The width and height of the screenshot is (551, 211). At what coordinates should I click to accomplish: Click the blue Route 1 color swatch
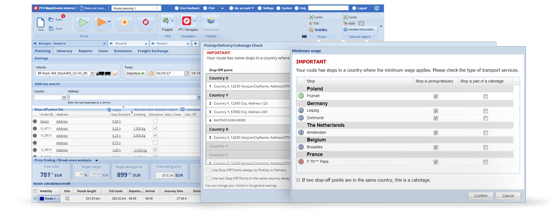click(x=42, y=198)
